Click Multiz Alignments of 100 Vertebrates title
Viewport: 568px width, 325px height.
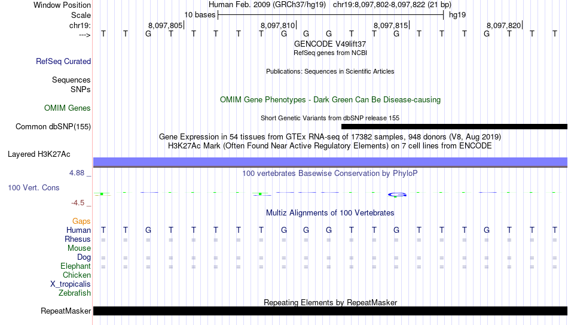click(330, 213)
